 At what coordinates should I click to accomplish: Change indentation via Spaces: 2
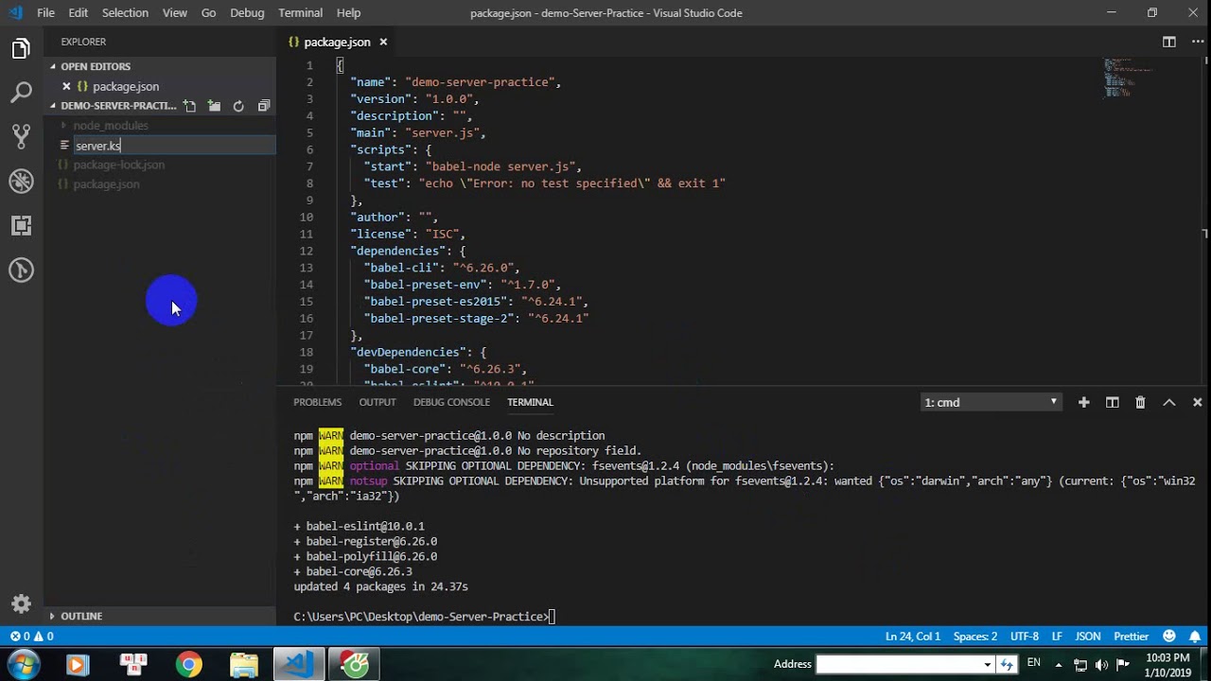point(975,637)
